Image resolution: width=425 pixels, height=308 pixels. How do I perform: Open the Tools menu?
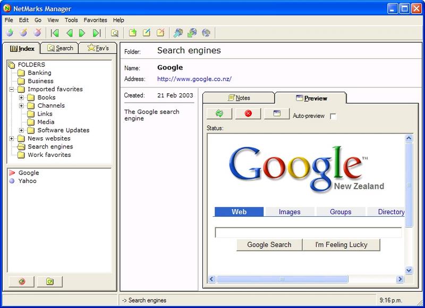tap(71, 20)
